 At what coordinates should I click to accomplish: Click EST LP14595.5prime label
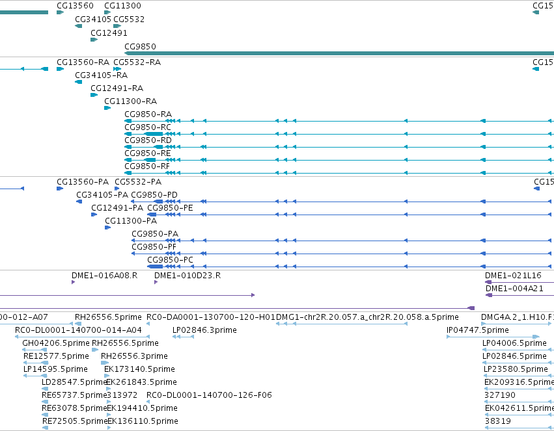(55, 370)
